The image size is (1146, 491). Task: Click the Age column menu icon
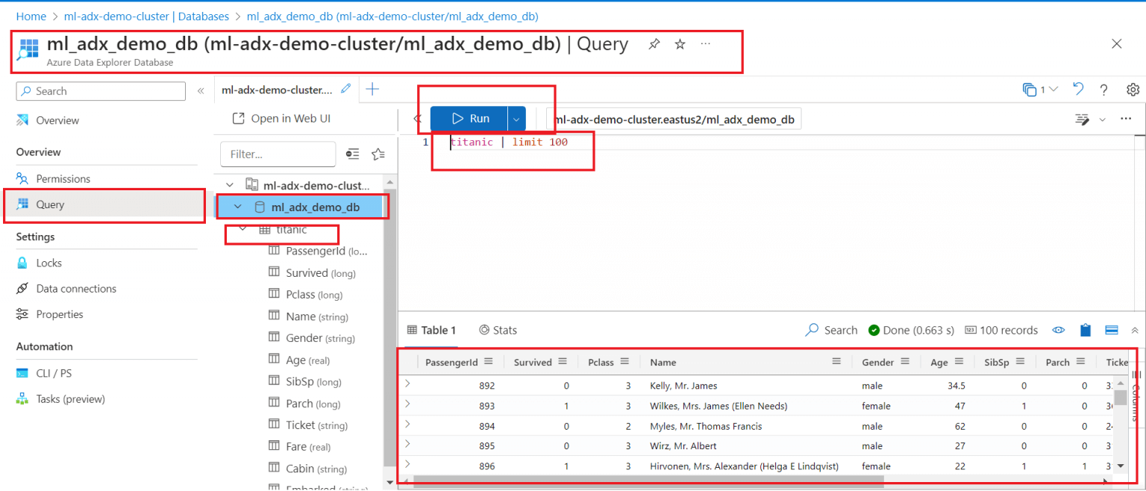(958, 361)
